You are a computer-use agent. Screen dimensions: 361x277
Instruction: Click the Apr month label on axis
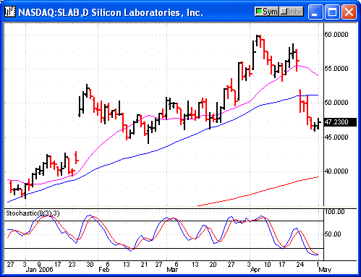pos(255,269)
